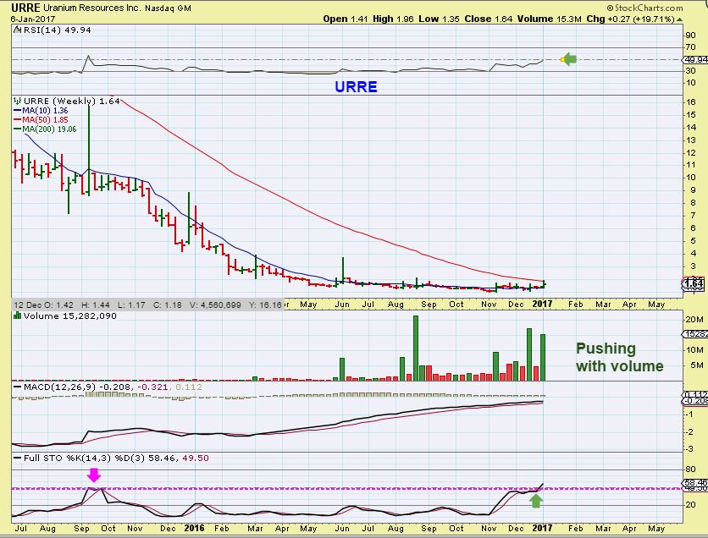Click the Uranium Resources Inc. company name
The image size is (708, 538).
92,8
